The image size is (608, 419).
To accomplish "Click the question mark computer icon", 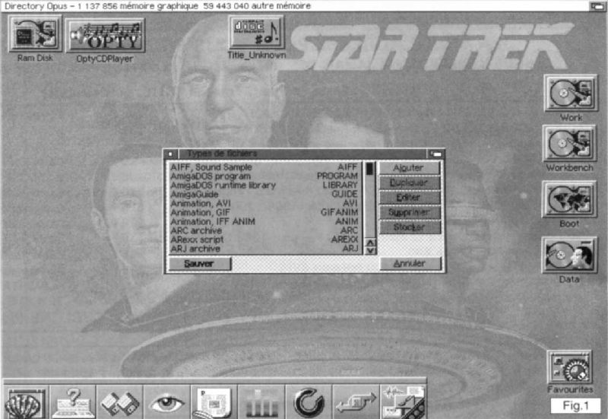I will (x=73, y=402).
